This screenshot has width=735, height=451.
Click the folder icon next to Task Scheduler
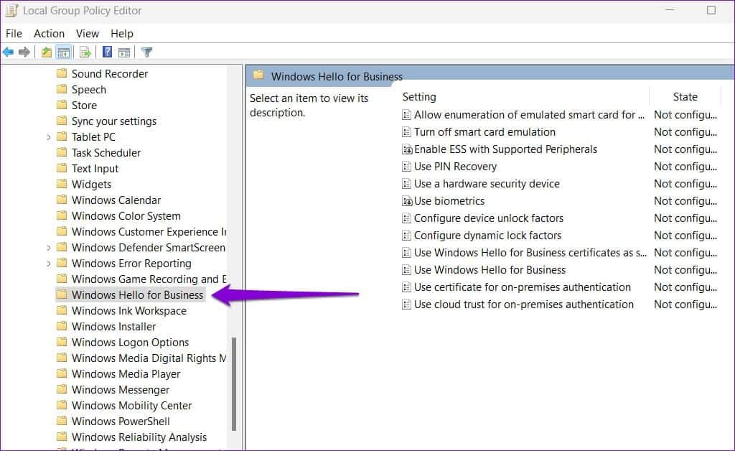click(x=62, y=152)
